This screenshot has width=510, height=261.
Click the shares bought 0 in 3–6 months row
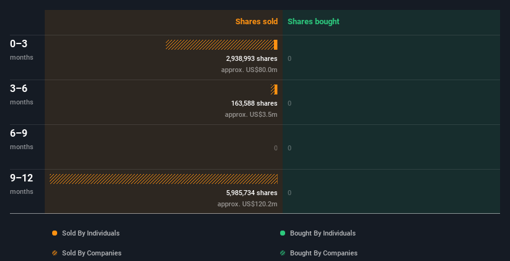click(289, 103)
